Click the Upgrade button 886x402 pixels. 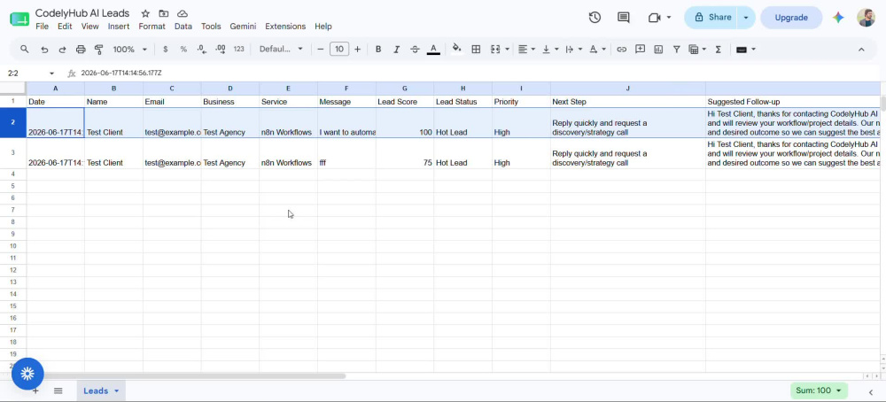(791, 18)
